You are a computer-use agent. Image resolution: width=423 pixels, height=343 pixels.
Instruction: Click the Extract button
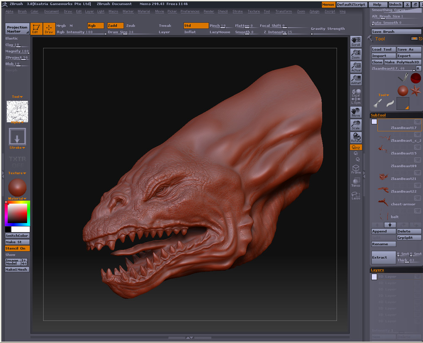tap(384, 257)
